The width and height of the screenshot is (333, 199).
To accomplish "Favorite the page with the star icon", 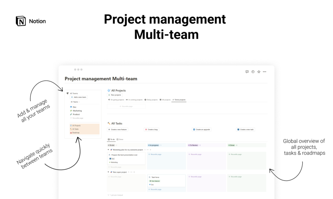I will pyautogui.click(x=259, y=72).
